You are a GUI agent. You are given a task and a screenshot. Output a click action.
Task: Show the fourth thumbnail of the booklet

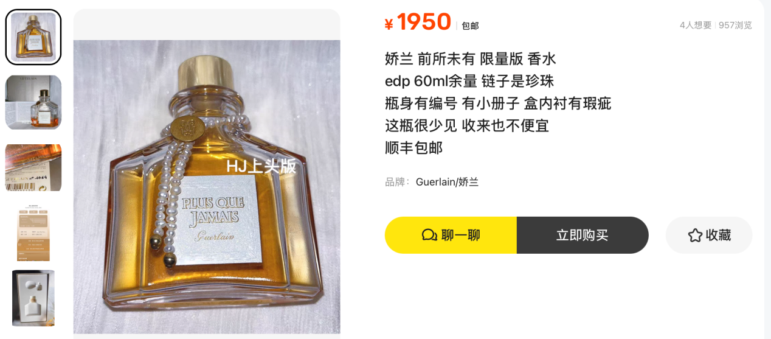pos(33,233)
